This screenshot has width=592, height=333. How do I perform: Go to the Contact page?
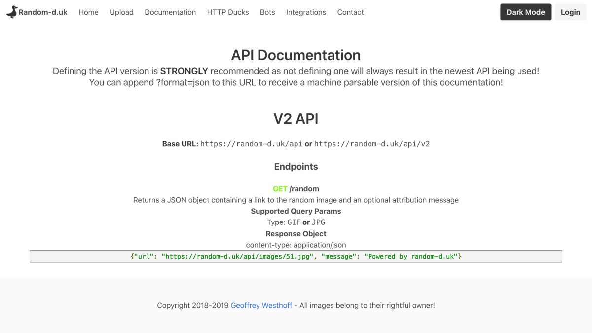coord(350,12)
